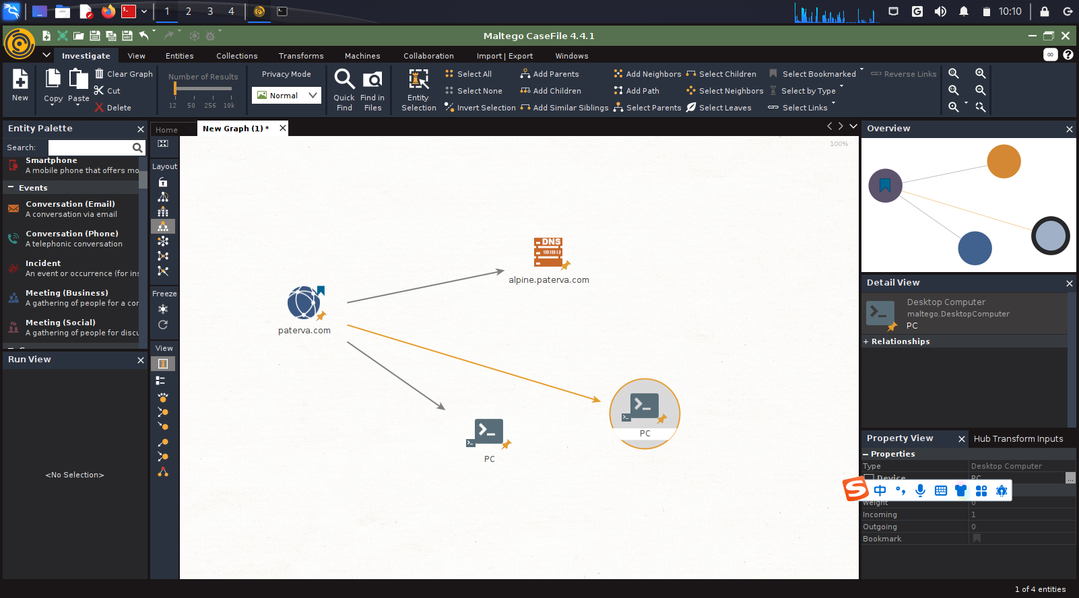Screen dimensions: 1079x598
Task: Toggle the Device checkbox in Property View
Action: [870, 478]
